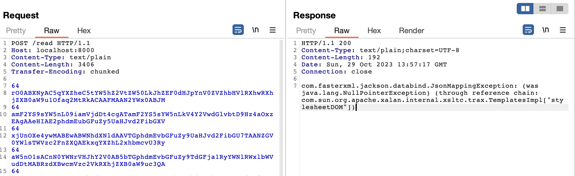This screenshot has width=575, height=176.
Task: Show non-printable characters in Request panel
Action: [255, 30]
